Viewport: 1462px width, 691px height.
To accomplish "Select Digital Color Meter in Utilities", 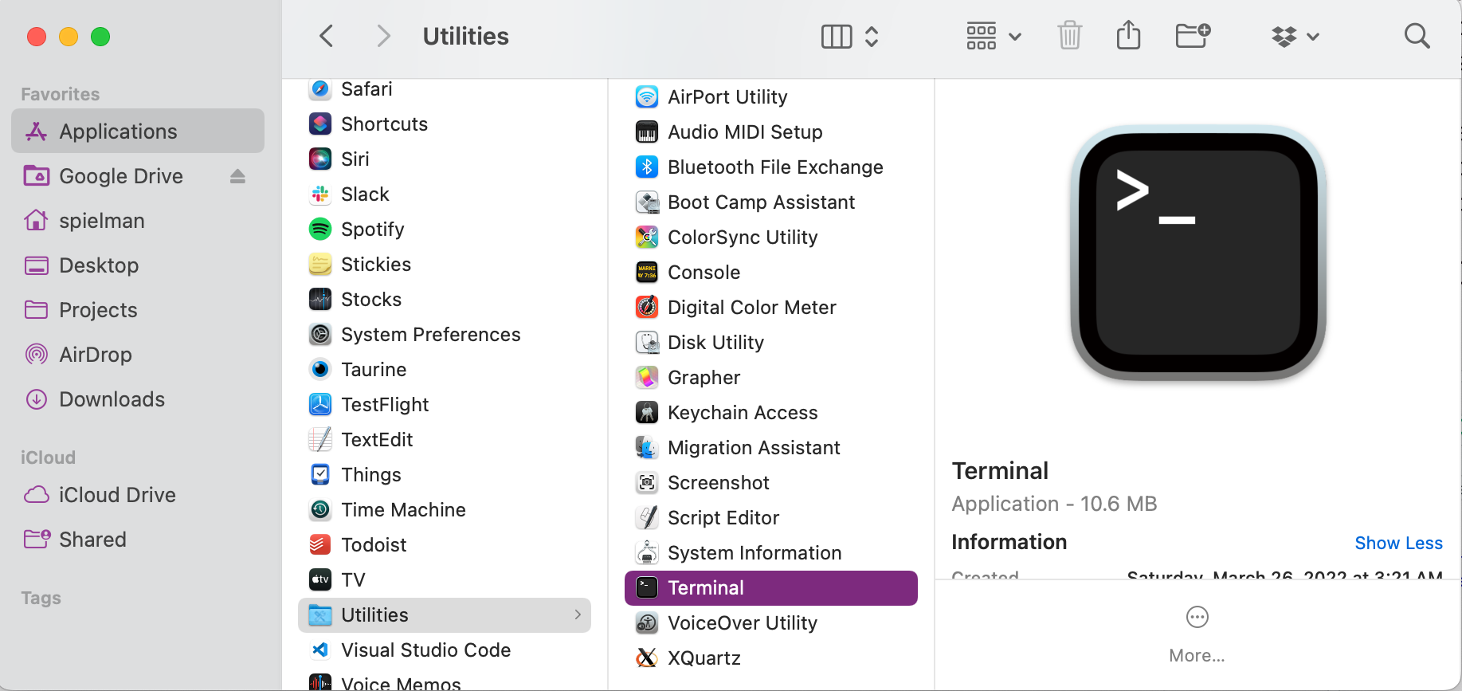I will pos(771,308).
